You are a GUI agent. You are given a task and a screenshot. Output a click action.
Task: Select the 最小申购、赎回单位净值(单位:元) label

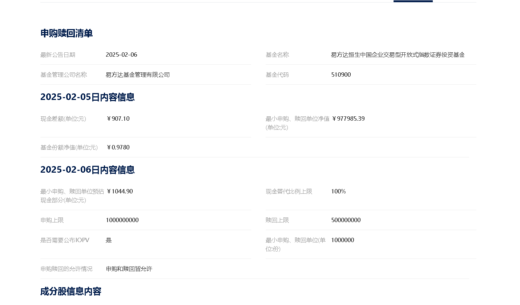(298, 123)
